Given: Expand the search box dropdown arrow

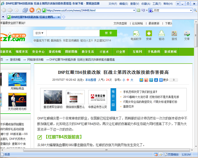Looking at the screenshot, I should (x=191, y=10).
